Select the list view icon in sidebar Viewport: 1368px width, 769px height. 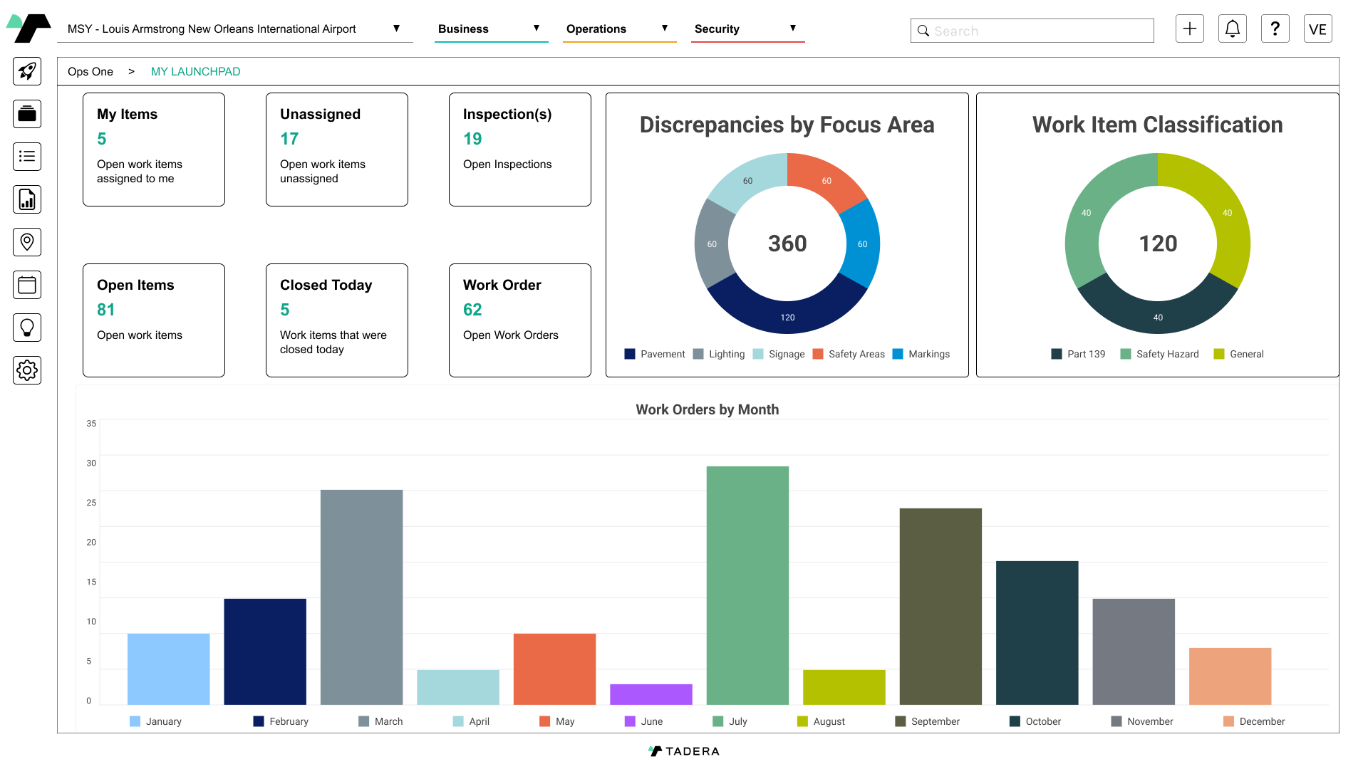point(27,157)
